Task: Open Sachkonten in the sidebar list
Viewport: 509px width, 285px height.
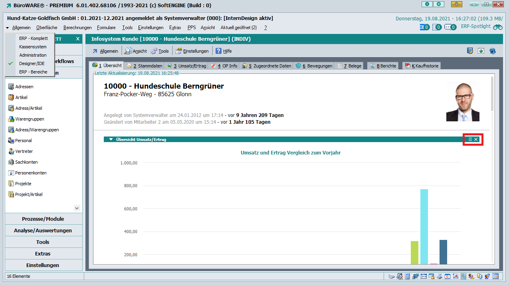Action: [x=26, y=162]
